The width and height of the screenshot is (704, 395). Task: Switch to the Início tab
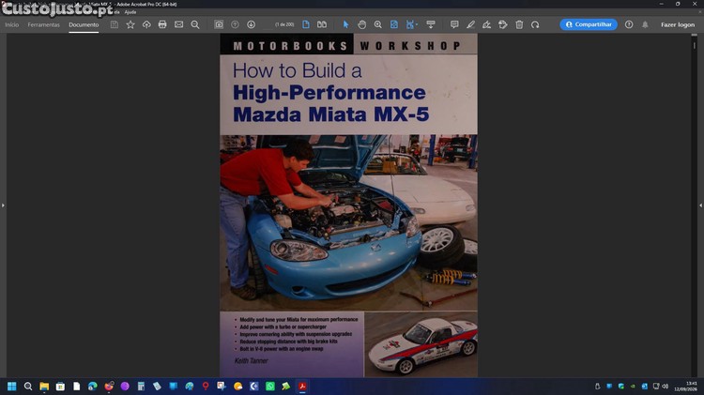(11, 24)
